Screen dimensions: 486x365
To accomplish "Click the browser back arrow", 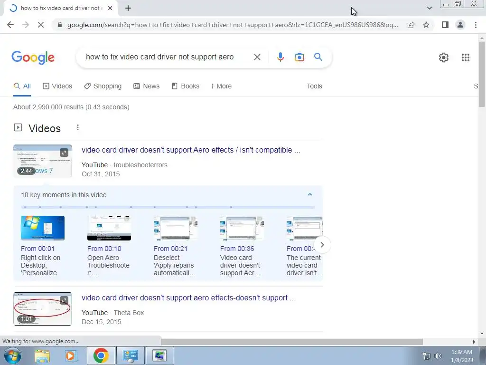I will (x=10, y=25).
